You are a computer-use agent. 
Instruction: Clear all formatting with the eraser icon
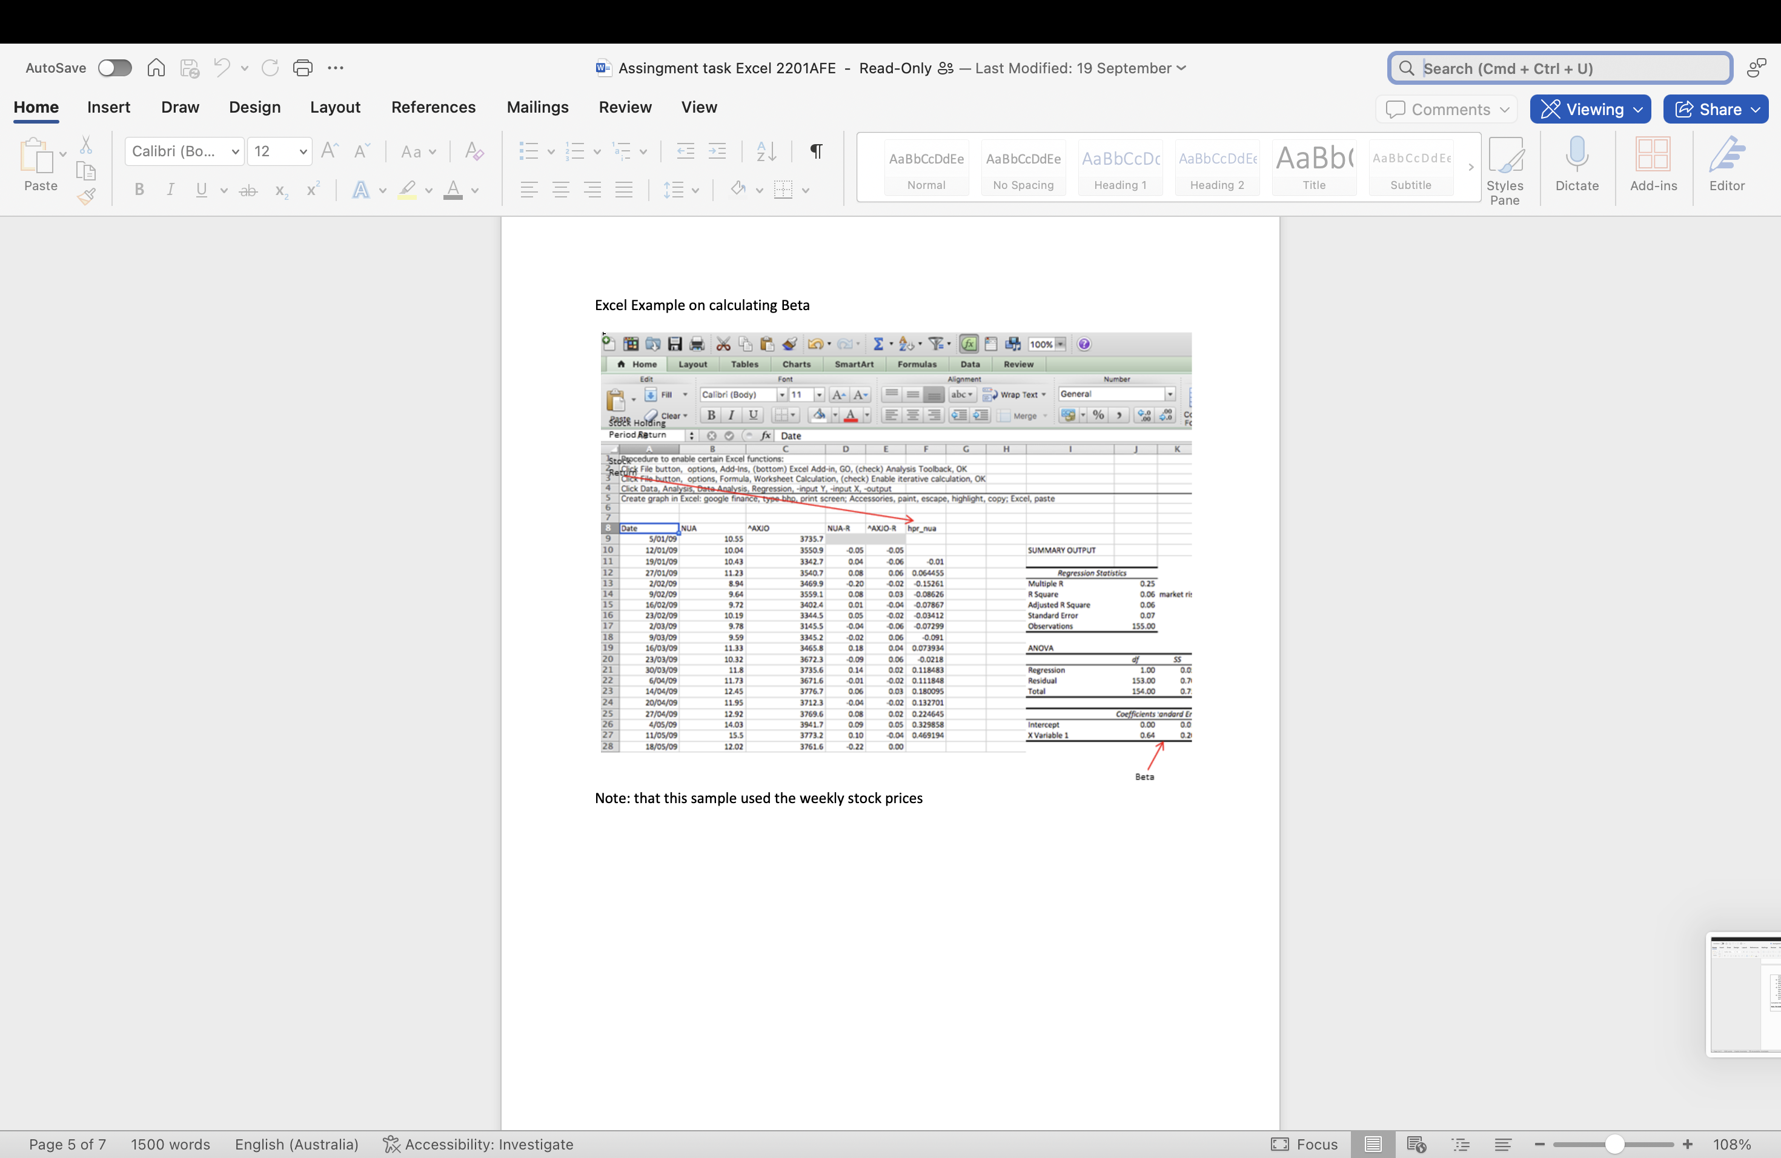[x=473, y=151]
